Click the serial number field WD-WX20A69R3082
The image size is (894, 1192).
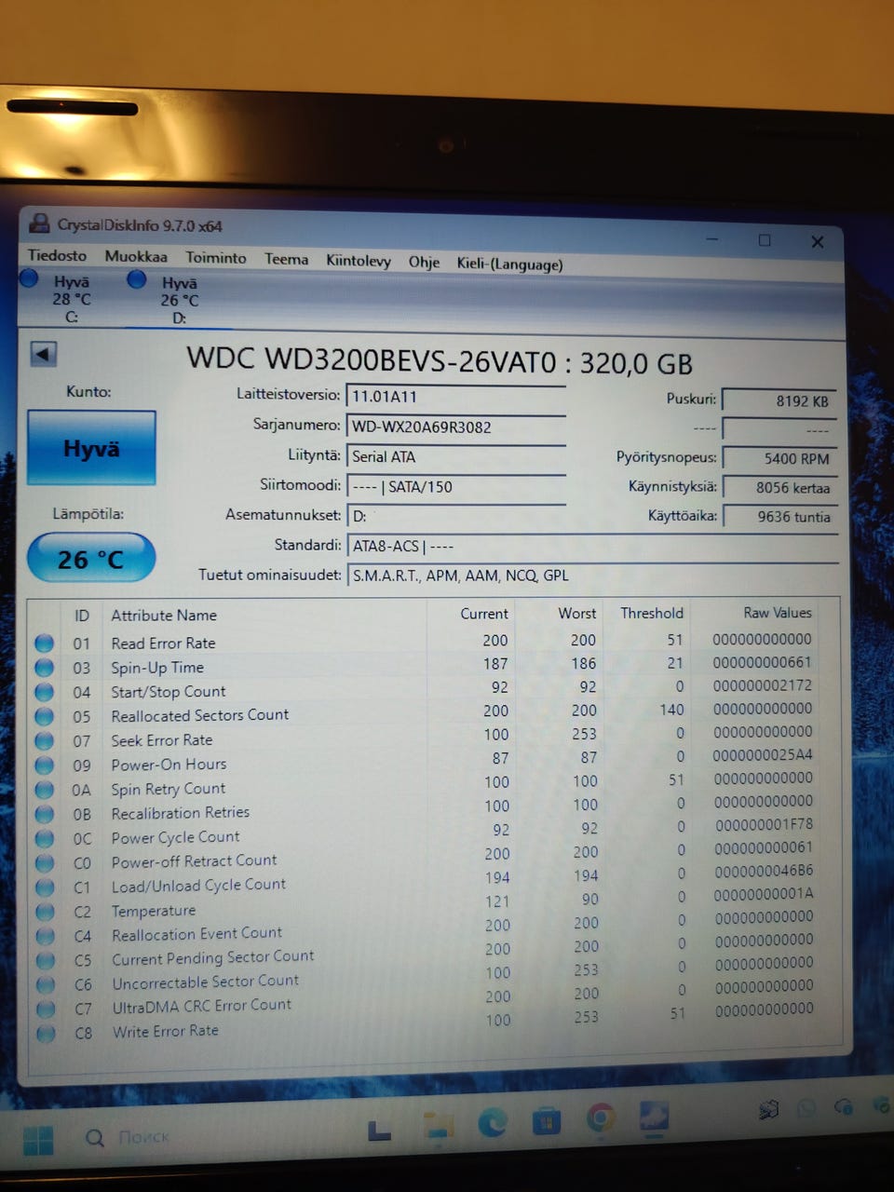pos(456,427)
